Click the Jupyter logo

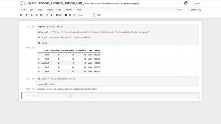pos(28,3)
